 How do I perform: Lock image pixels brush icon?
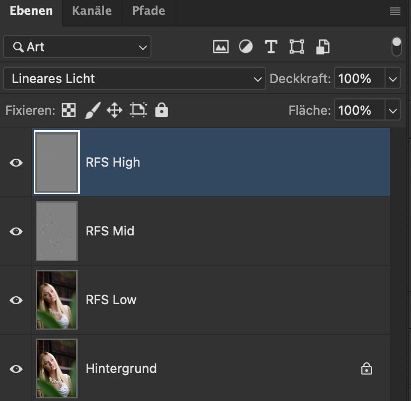[92, 110]
